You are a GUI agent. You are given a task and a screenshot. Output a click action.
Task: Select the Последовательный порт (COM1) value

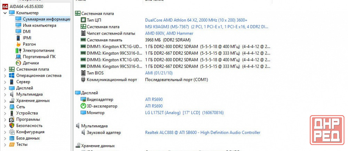click(x=176, y=80)
